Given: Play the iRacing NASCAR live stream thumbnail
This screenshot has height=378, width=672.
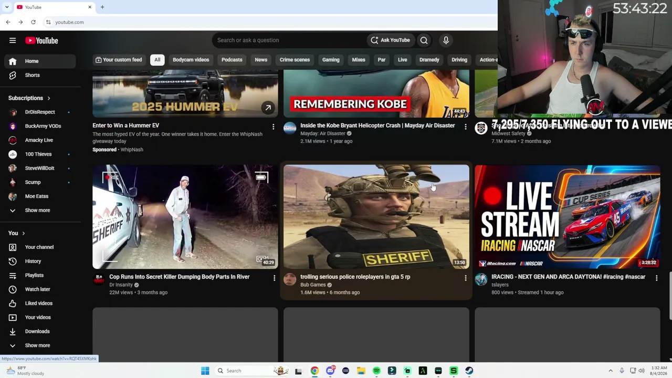Looking at the screenshot, I should [x=568, y=217].
